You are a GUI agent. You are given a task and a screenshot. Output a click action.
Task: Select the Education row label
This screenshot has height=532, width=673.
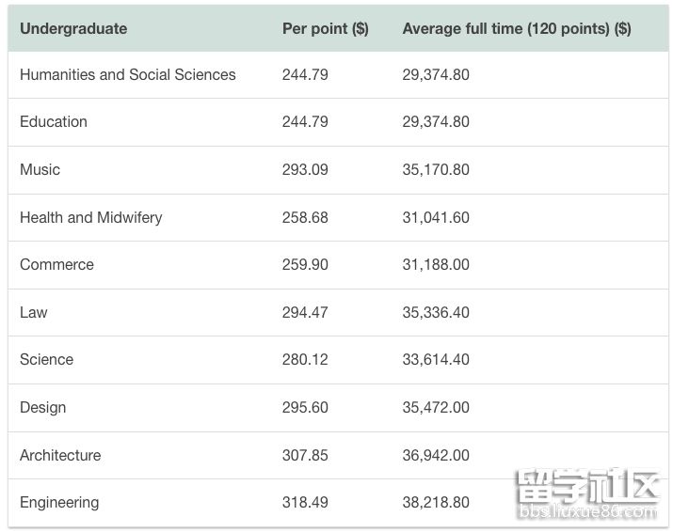(54, 122)
